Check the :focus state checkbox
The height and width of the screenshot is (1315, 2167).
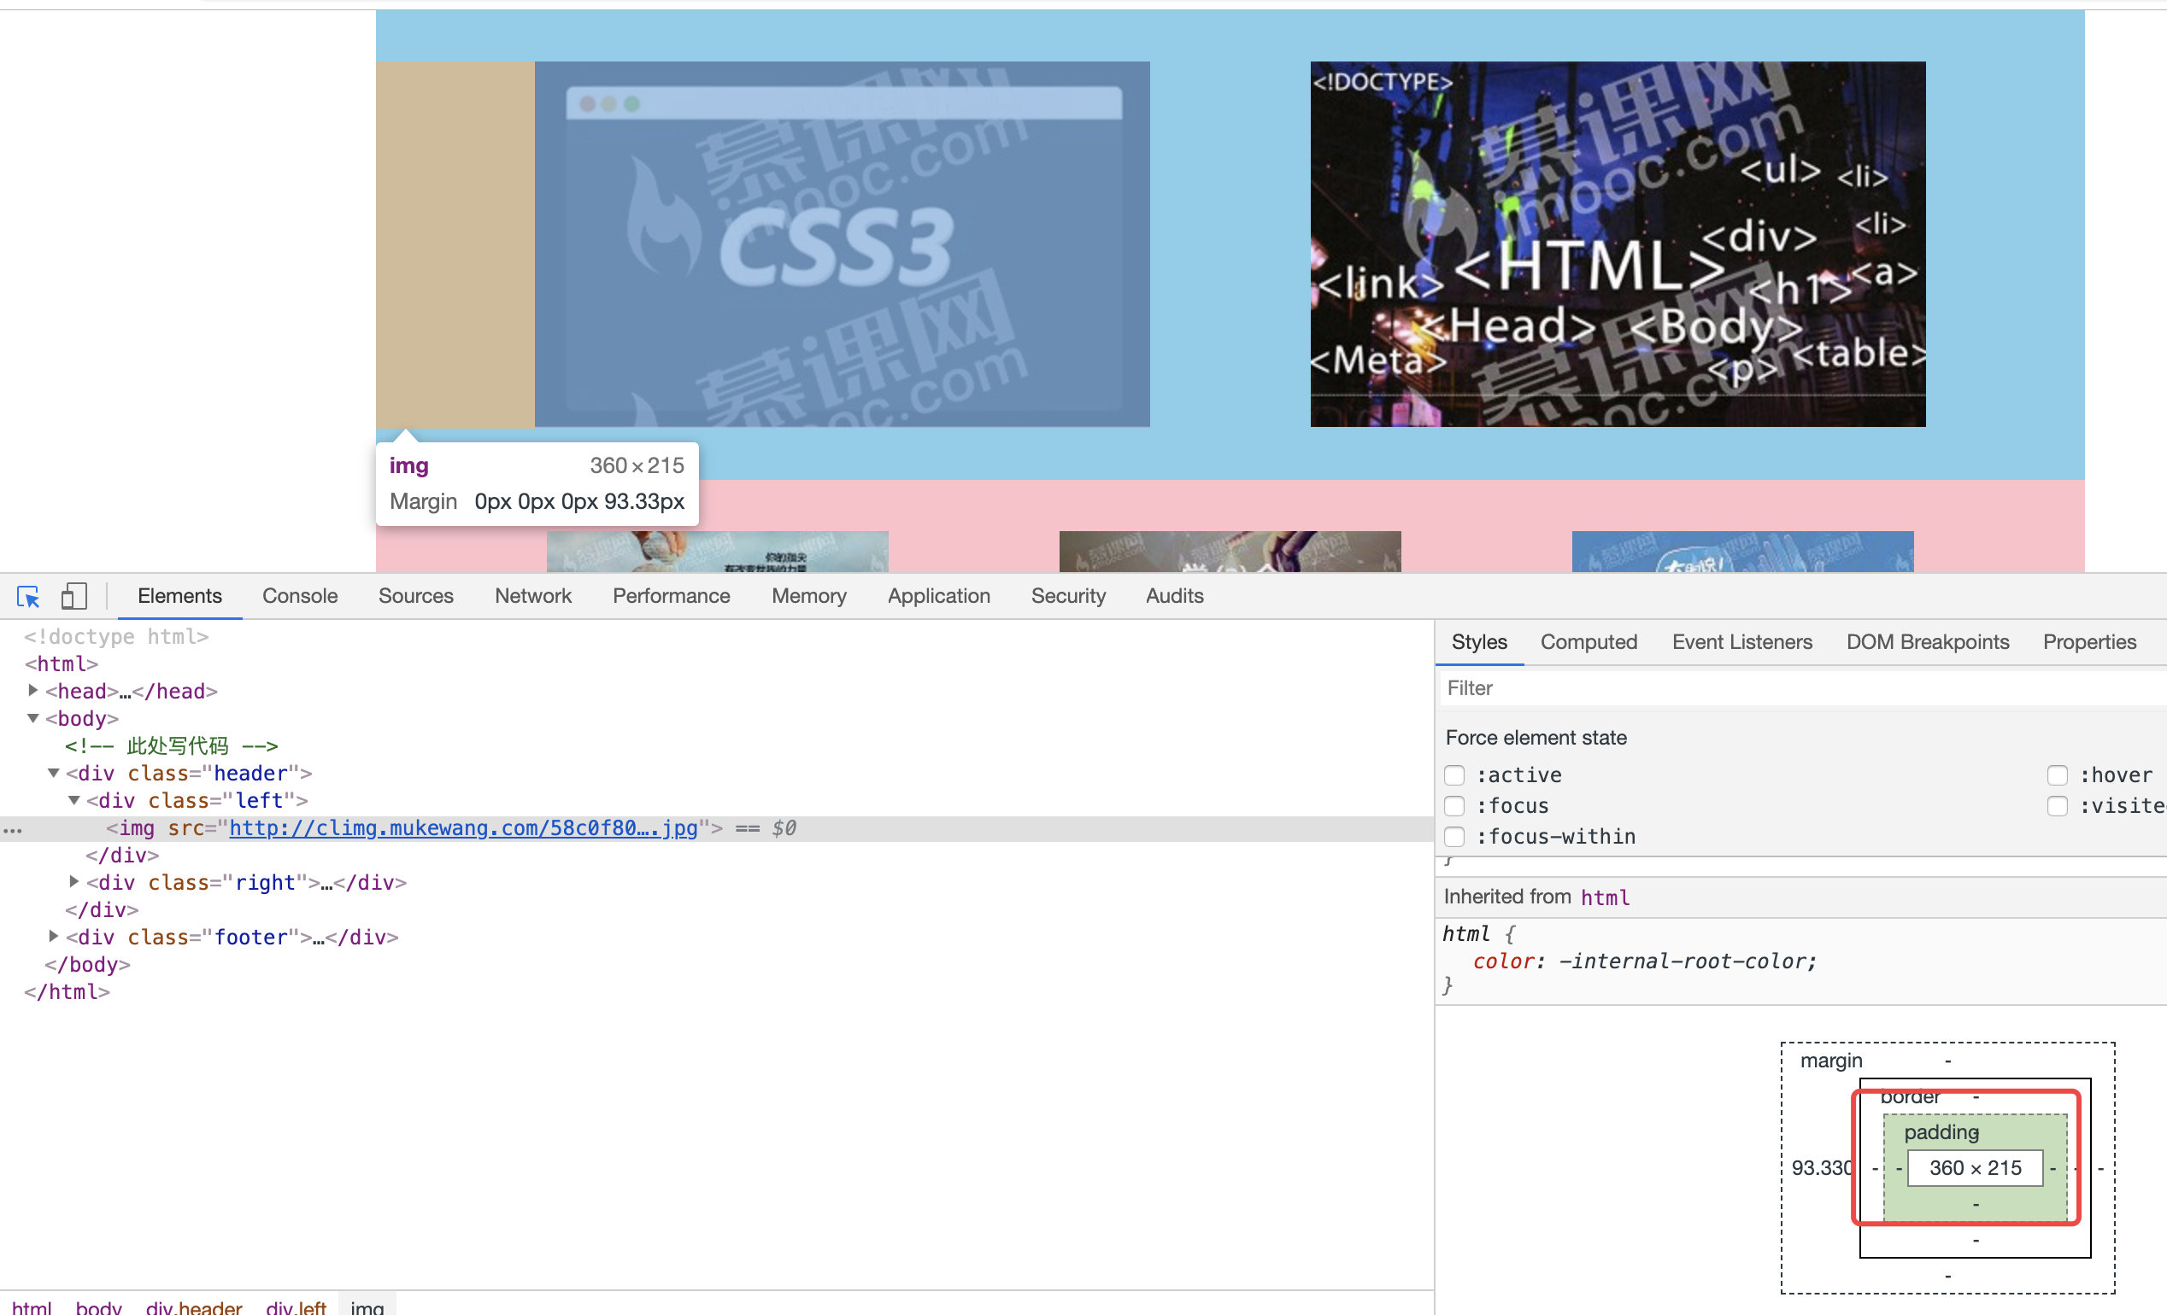point(1454,806)
